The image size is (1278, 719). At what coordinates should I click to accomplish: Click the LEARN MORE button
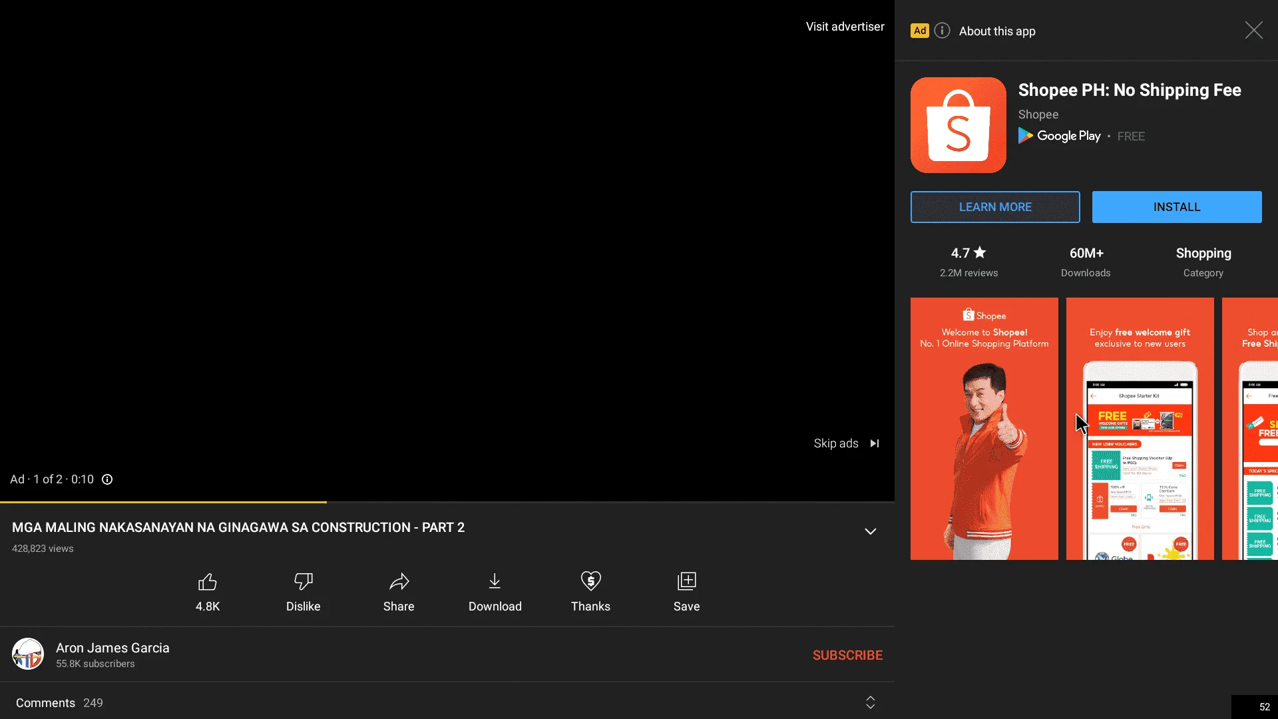pos(995,207)
